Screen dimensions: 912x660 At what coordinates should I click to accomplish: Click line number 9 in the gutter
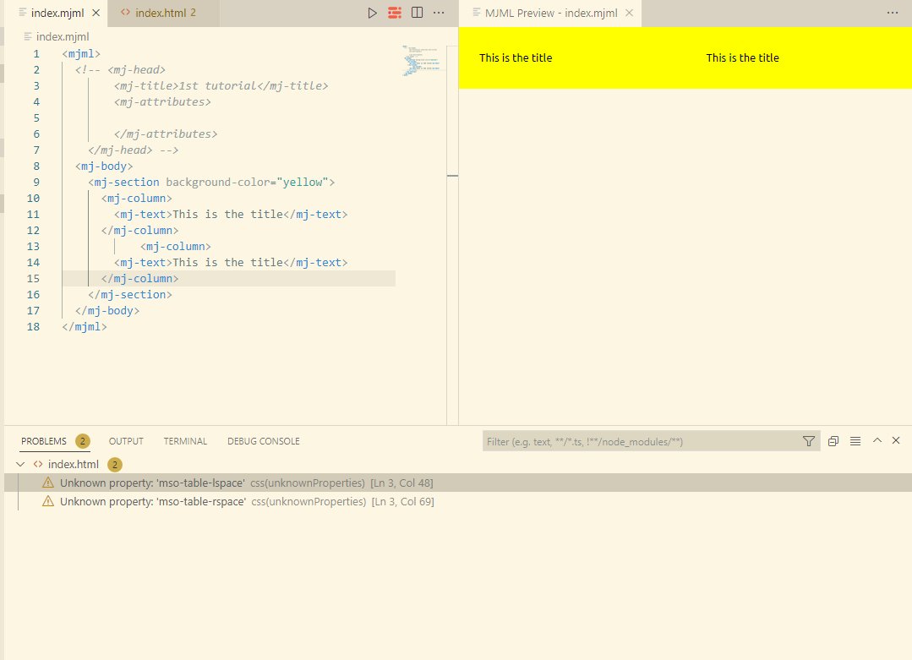(36, 182)
